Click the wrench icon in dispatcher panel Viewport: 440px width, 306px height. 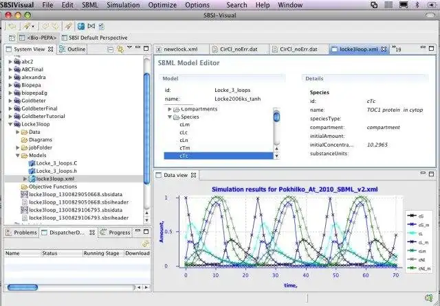(146, 244)
